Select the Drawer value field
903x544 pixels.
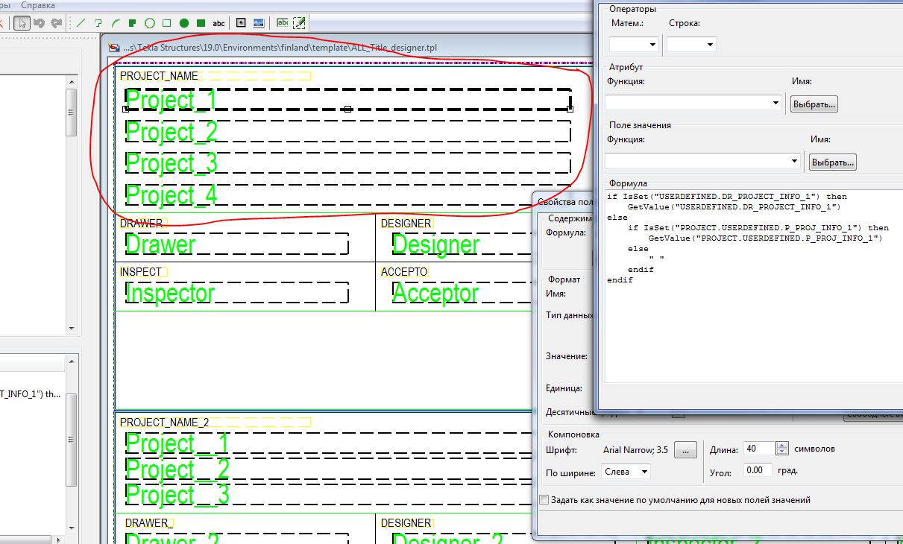236,244
